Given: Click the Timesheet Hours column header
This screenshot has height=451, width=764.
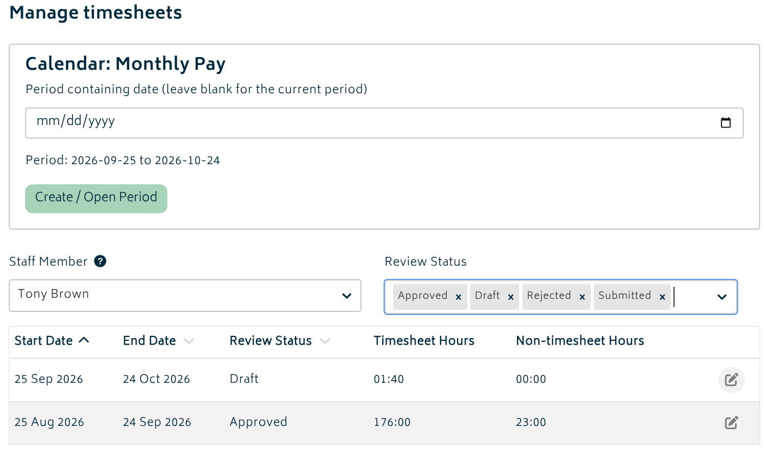Looking at the screenshot, I should [x=424, y=341].
